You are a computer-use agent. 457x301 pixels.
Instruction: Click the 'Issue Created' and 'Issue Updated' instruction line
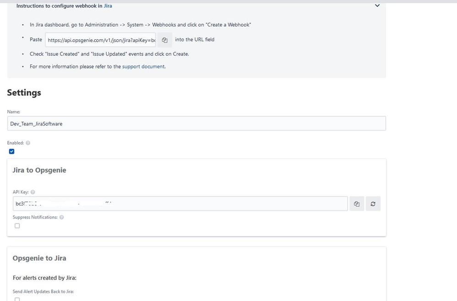pyautogui.click(x=109, y=54)
